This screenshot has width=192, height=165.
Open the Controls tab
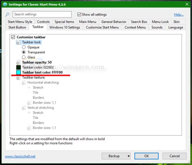tap(43, 22)
